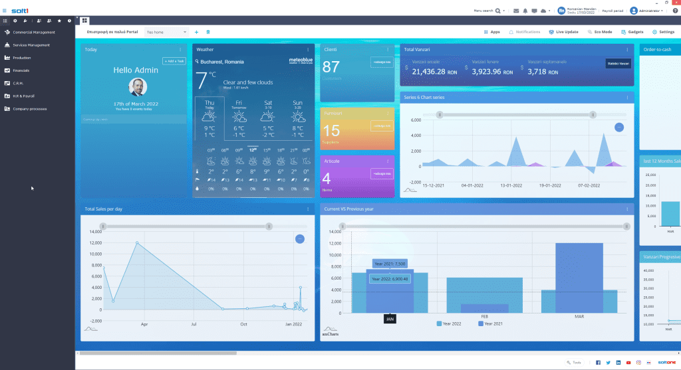Expand the Menu search dropdown arrow
The height and width of the screenshot is (370, 681).
pyautogui.click(x=505, y=11)
